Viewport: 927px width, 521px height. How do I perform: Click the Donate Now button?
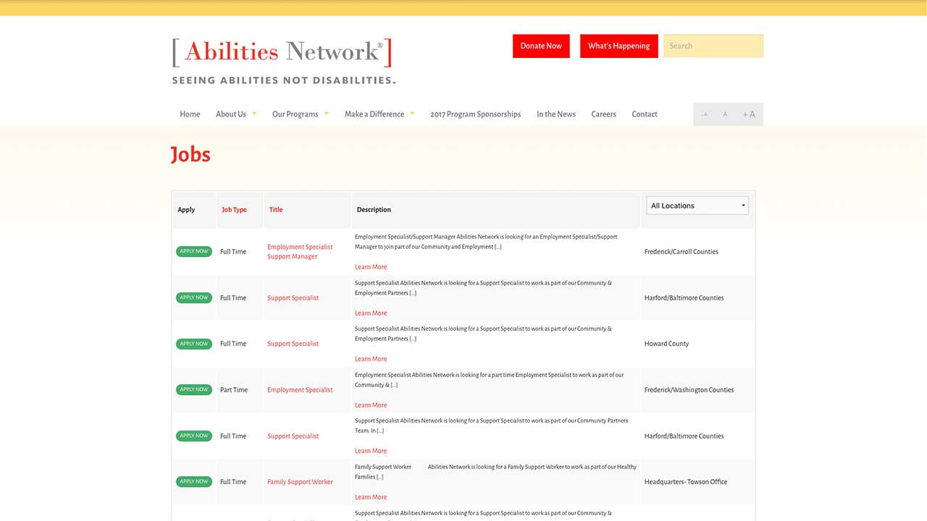point(541,46)
